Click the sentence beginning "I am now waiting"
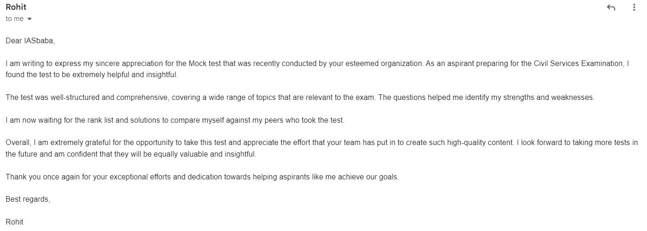Viewport: 647px width, 231px height. (x=175, y=120)
